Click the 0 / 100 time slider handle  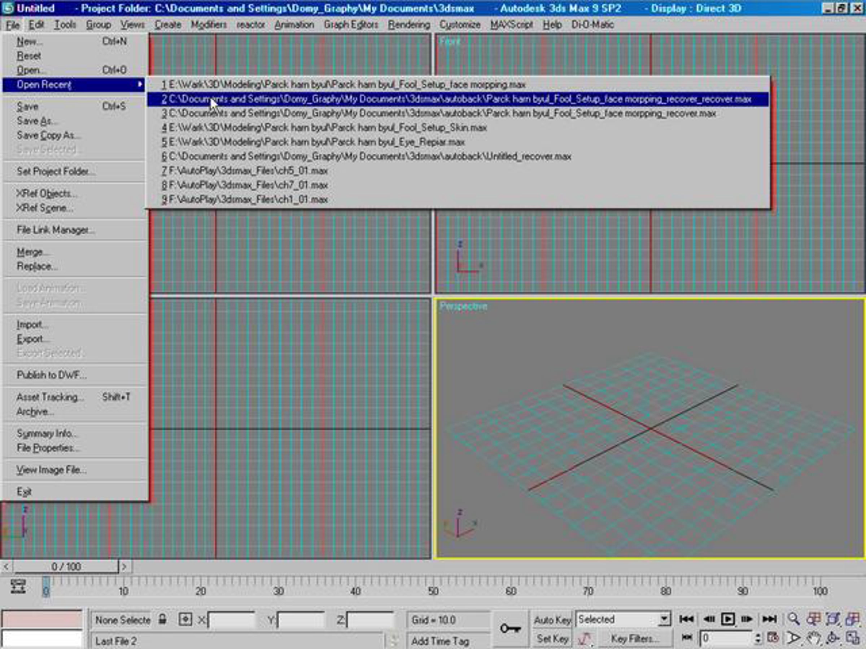tap(66, 566)
